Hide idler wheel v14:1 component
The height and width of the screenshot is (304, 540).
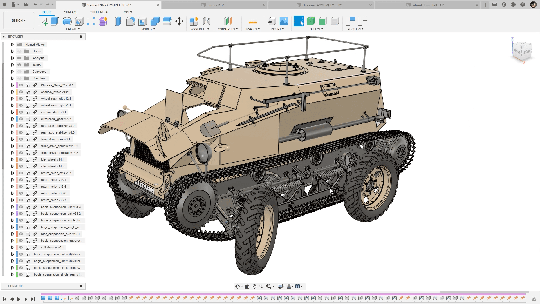(21, 159)
